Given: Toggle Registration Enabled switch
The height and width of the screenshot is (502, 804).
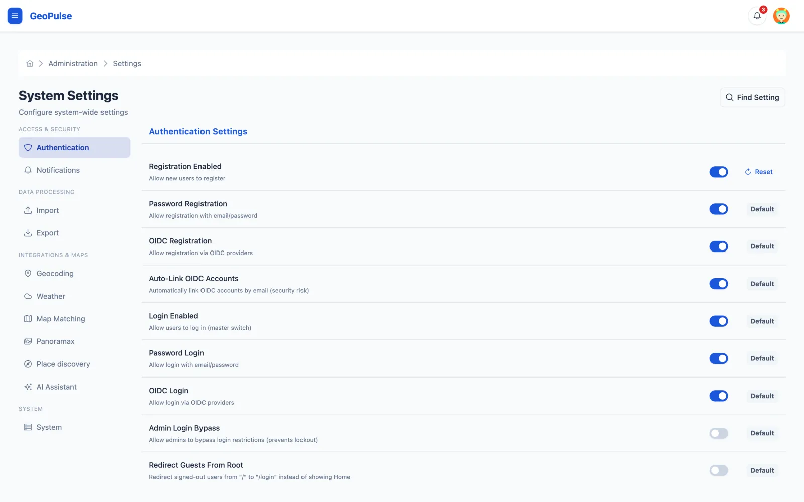Looking at the screenshot, I should pyautogui.click(x=719, y=172).
